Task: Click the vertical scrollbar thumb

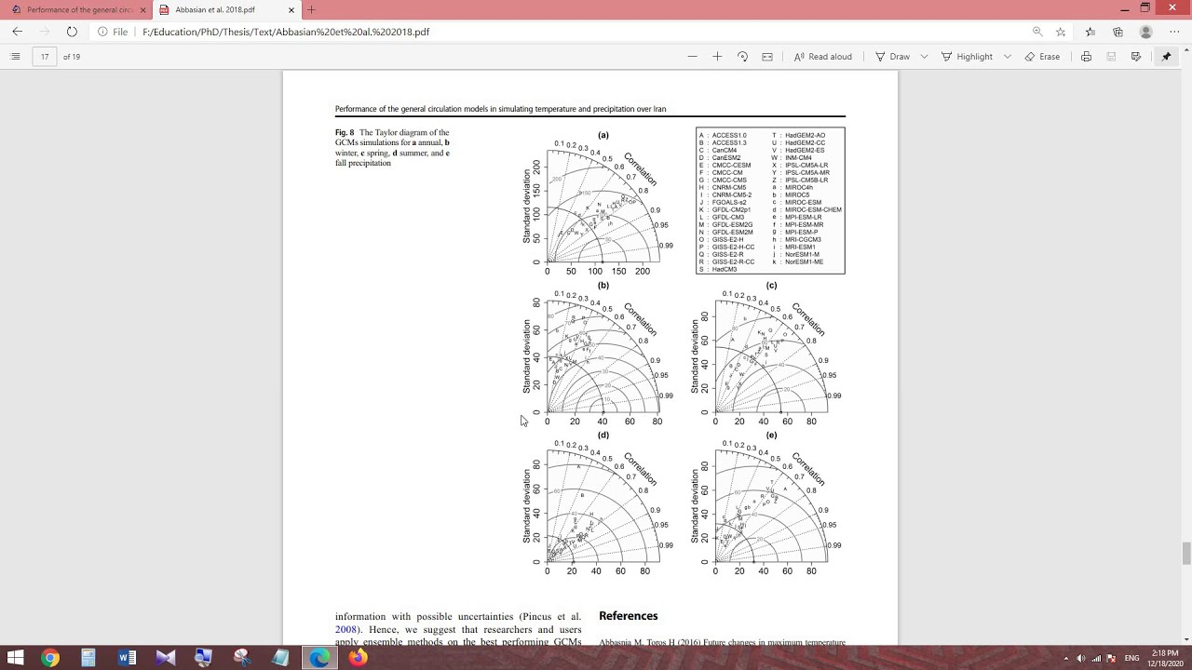Action: click(x=1185, y=554)
